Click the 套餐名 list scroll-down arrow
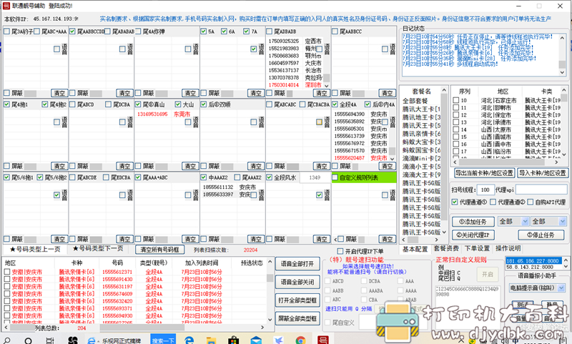The width and height of the screenshot is (572, 344). [x=444, y=232]
